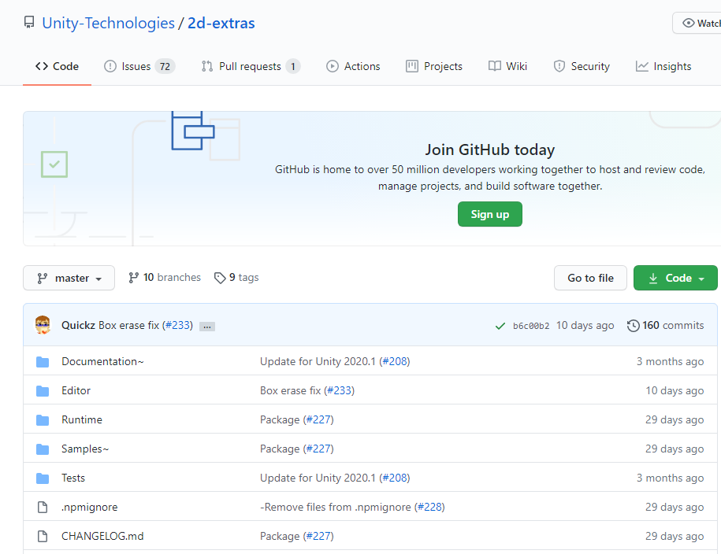Screen dimensions: 721x554
Task: Click the Pull requests count badge 1
Action: tap(293, 67)
